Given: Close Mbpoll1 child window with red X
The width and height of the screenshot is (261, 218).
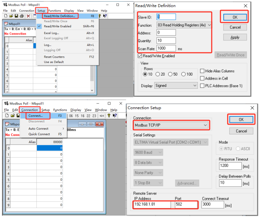Looking at the screenshot, I should tap(100, 124).
